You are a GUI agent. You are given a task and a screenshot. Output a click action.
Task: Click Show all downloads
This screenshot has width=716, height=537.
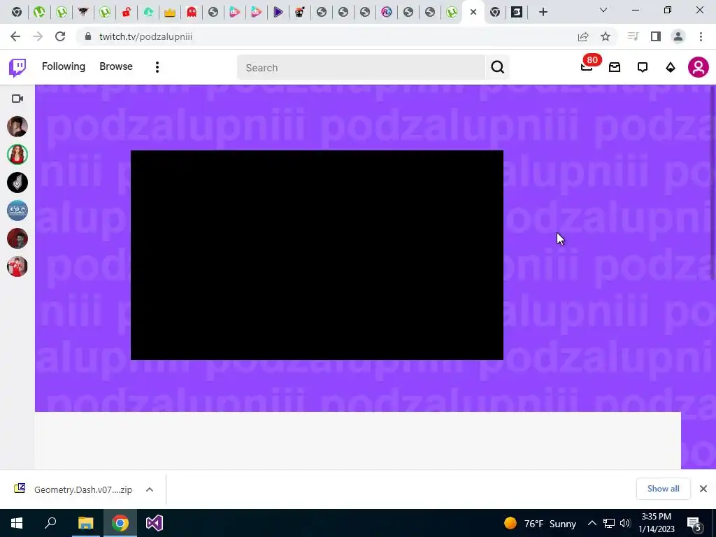(x=663, y=489)
